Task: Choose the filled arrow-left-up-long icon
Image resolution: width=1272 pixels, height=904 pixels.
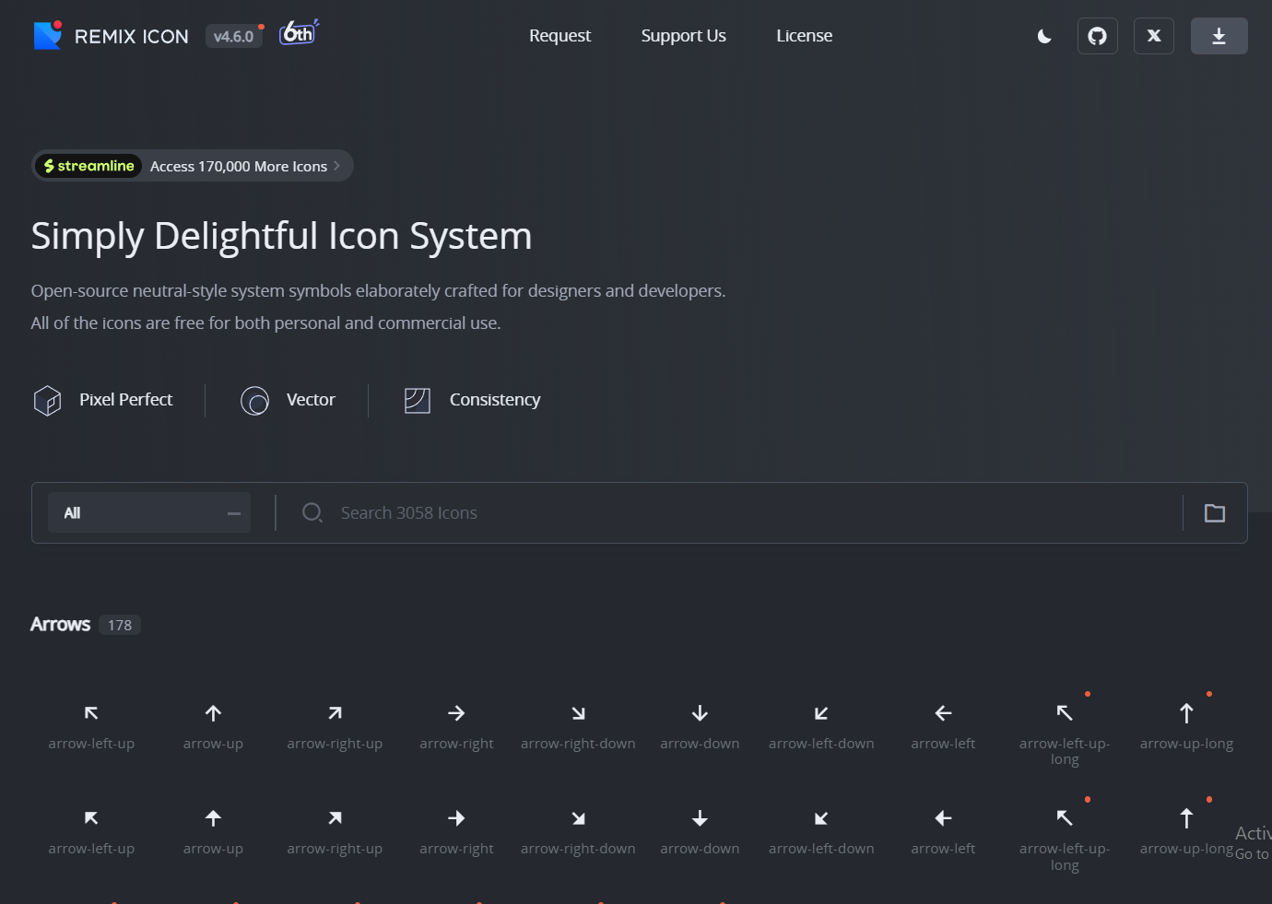Action: pyautogui.click(x=1065, y=818)
